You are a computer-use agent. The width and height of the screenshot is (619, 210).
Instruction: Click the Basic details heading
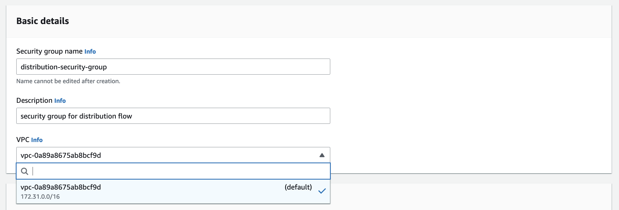[x=43, y=21]
